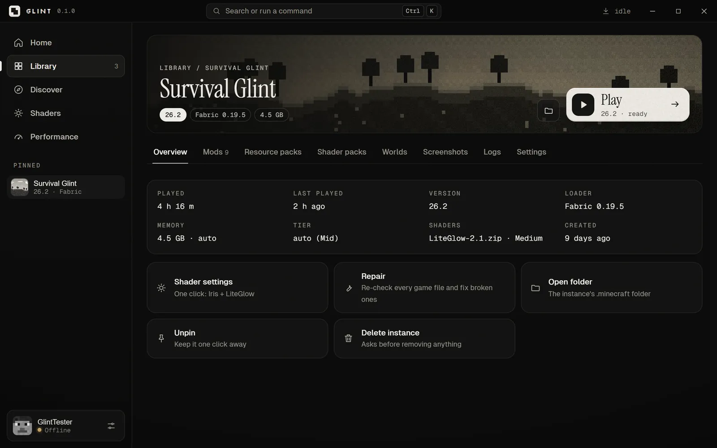Click LIBRARY in the breadcrumb

175,68
